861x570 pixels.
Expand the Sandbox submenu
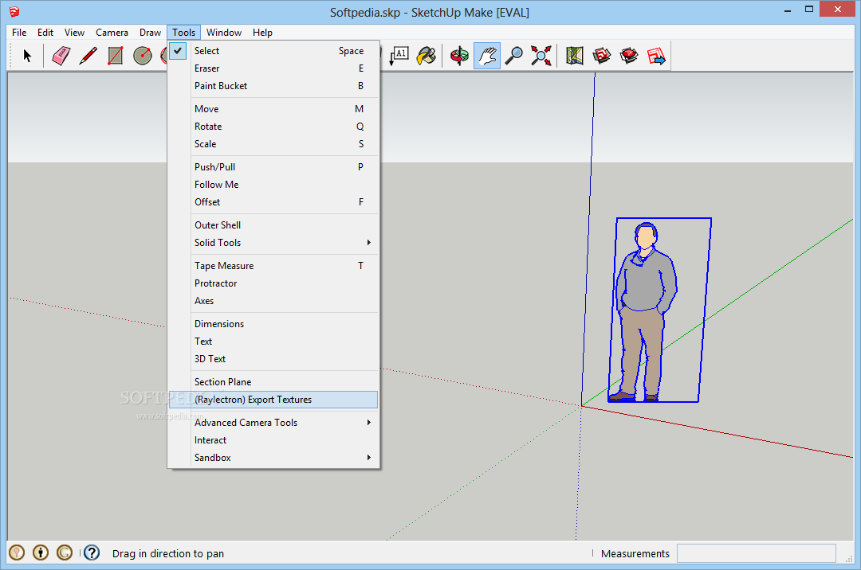pyautogui.click(x=273, y=458)
